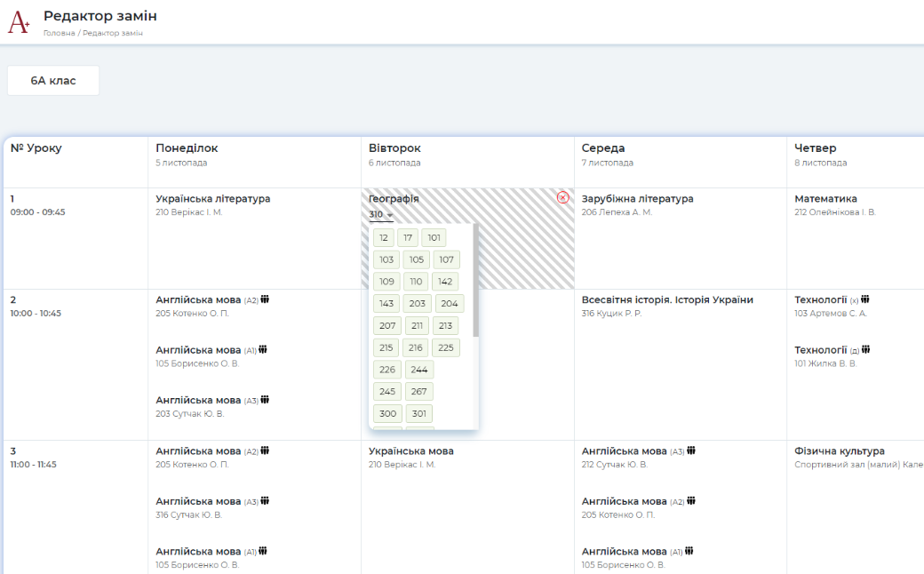Image resolution: width=924 pixels, height=574 pixels.
Task: Click group icon of Monday lesson 2 Англійська мова (A2)
Action: [x=265, y=299]
